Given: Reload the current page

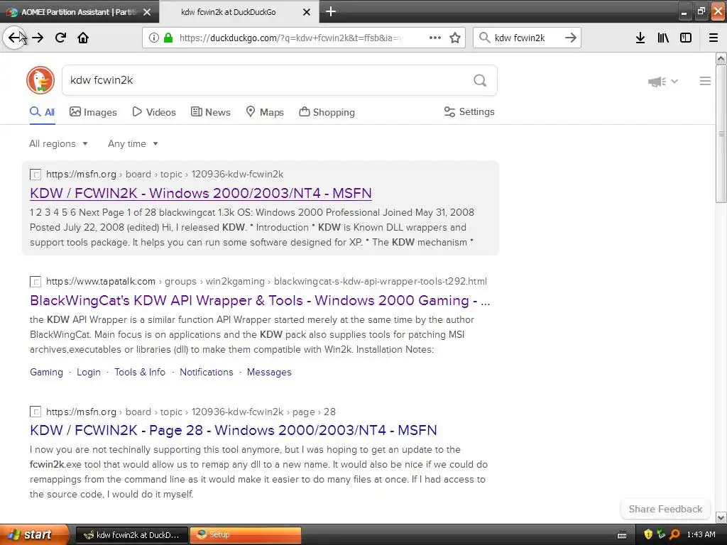Looking at the screenshot, I should [60, 38].
